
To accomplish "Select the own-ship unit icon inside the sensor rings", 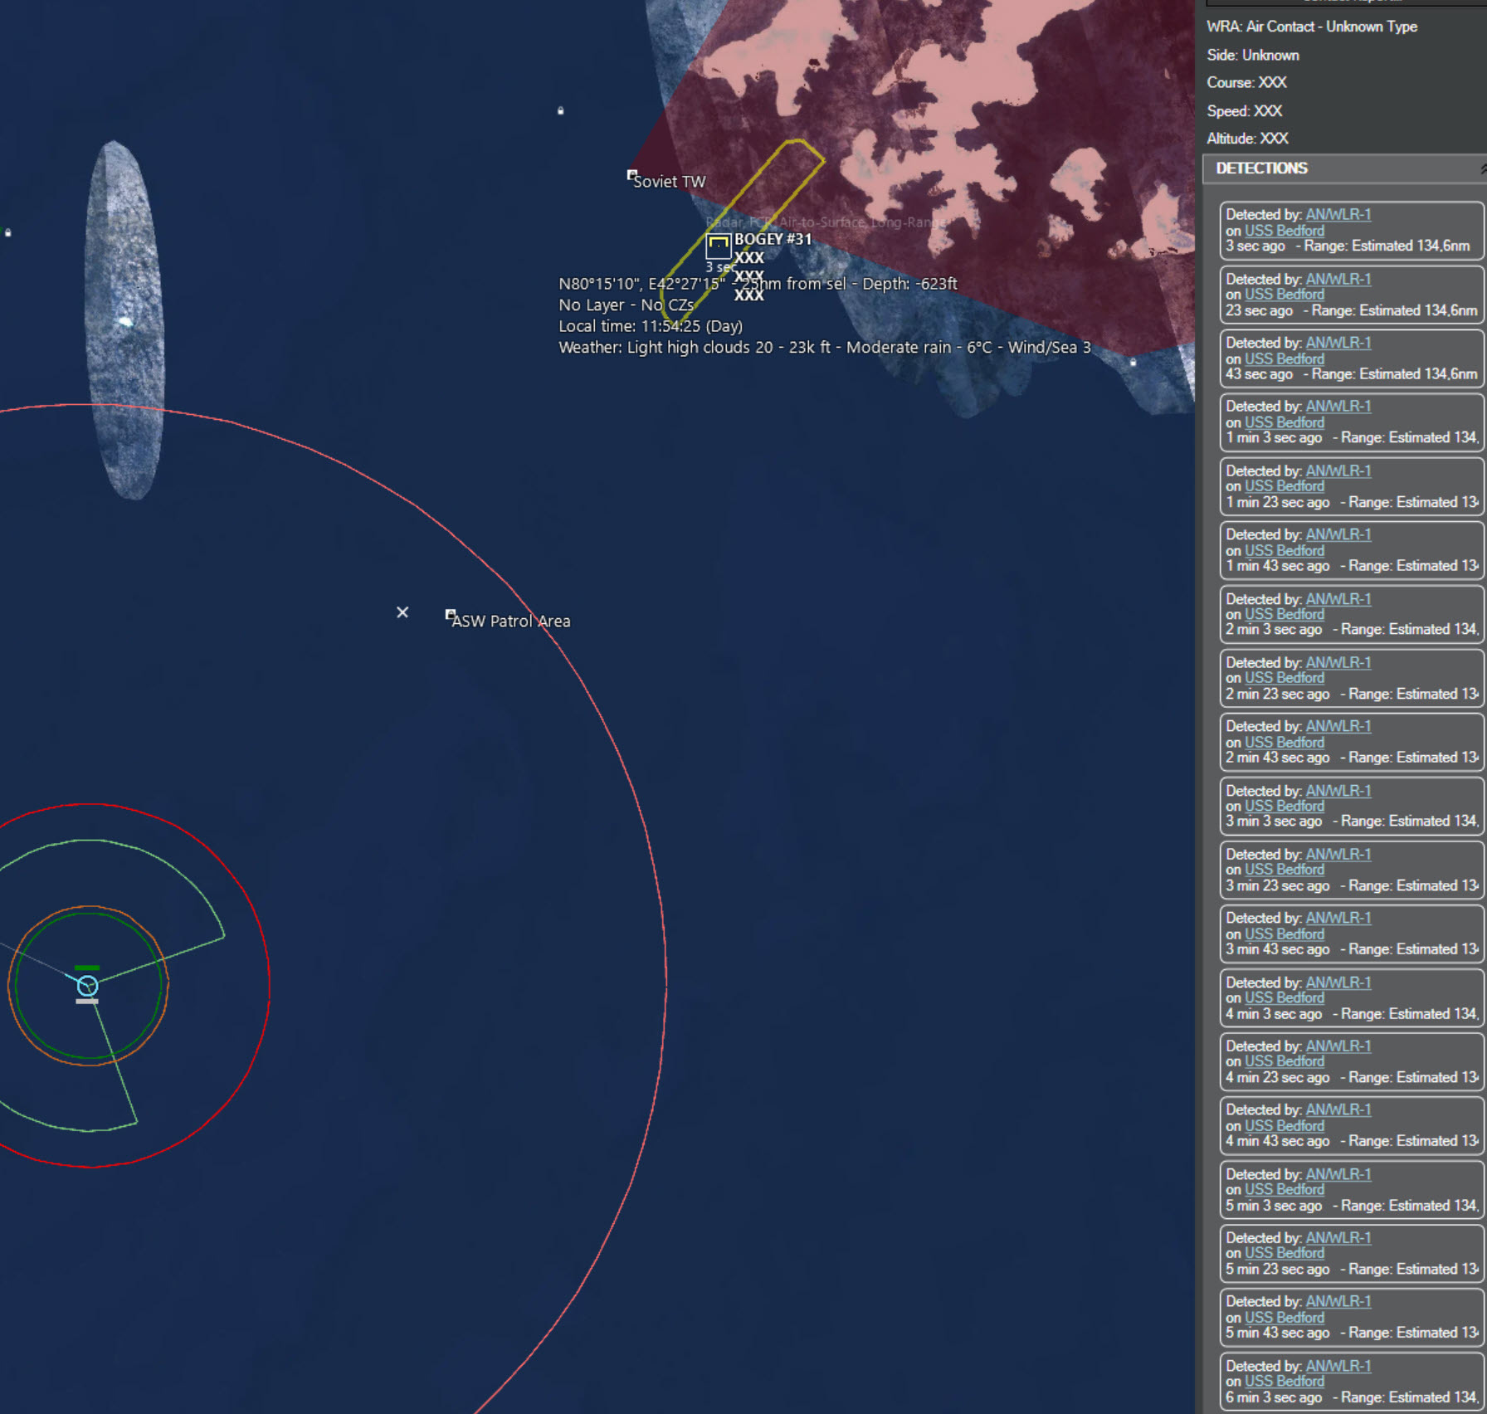I will pos(87,986).
